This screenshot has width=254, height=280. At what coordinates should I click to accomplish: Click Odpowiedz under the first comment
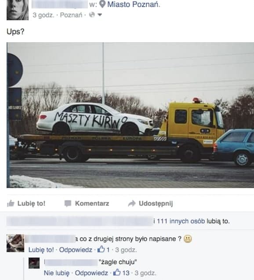[x=76, y=250]
